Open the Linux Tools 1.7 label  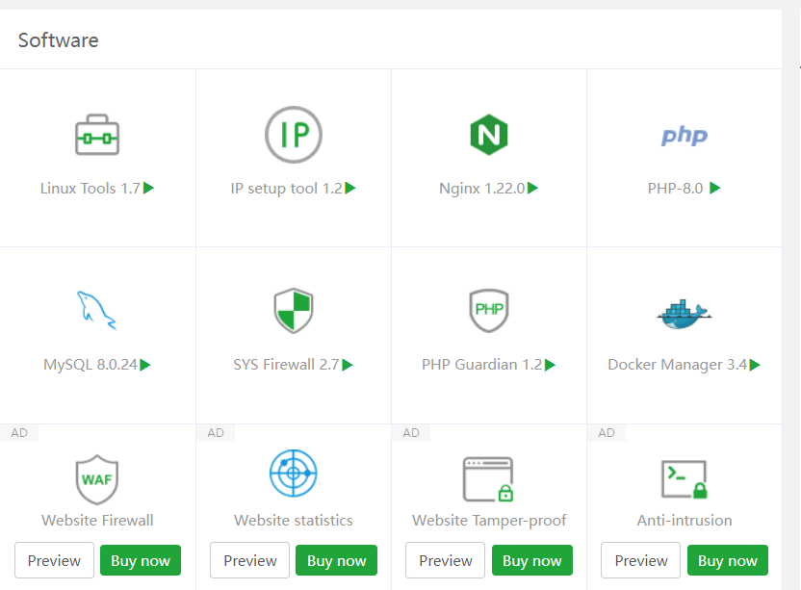tap(90, 189)
